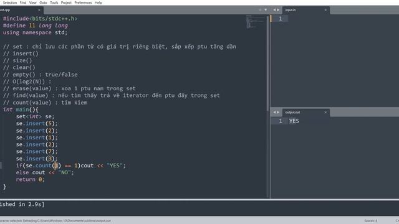Click the if(se.count(...) line
This screenshot has width=399, height=224.
click(70, 166)
